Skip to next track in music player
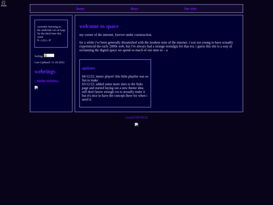Image resolution: width=273 pixels, height=205 pixels. 47,40
